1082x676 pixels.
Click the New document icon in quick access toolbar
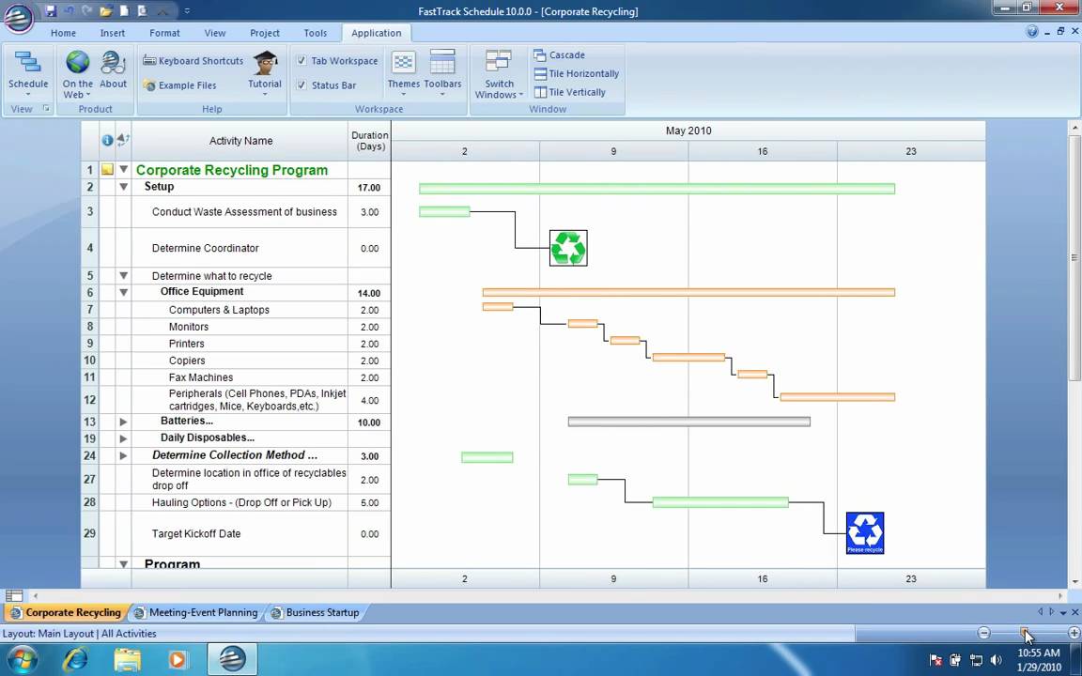(x=124, y=11)
